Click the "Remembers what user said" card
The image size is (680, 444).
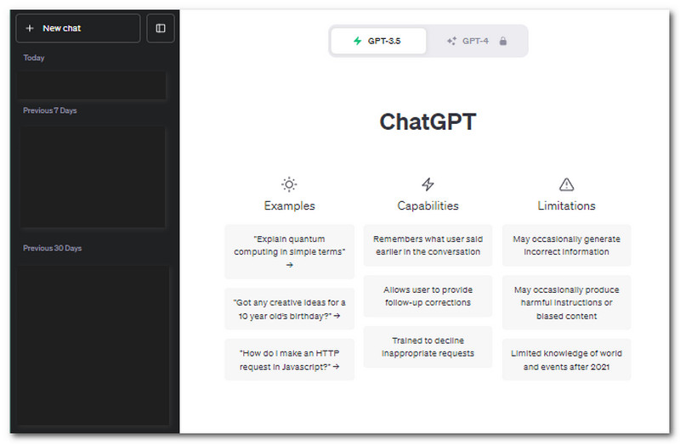[428, 245]
